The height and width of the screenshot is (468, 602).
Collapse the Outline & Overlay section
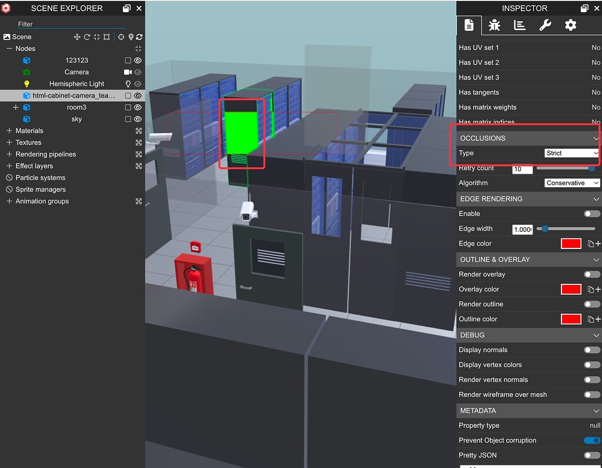[x=596, y=259]
